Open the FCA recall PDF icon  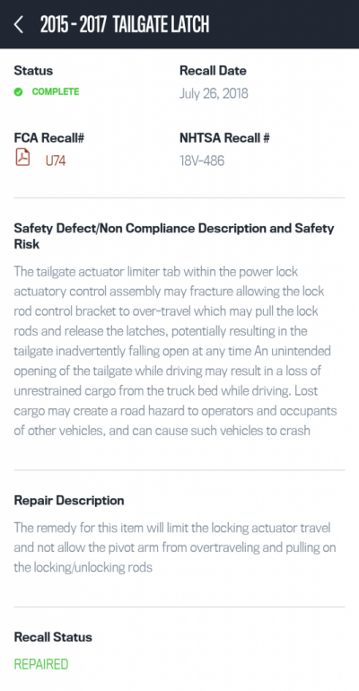22,157
